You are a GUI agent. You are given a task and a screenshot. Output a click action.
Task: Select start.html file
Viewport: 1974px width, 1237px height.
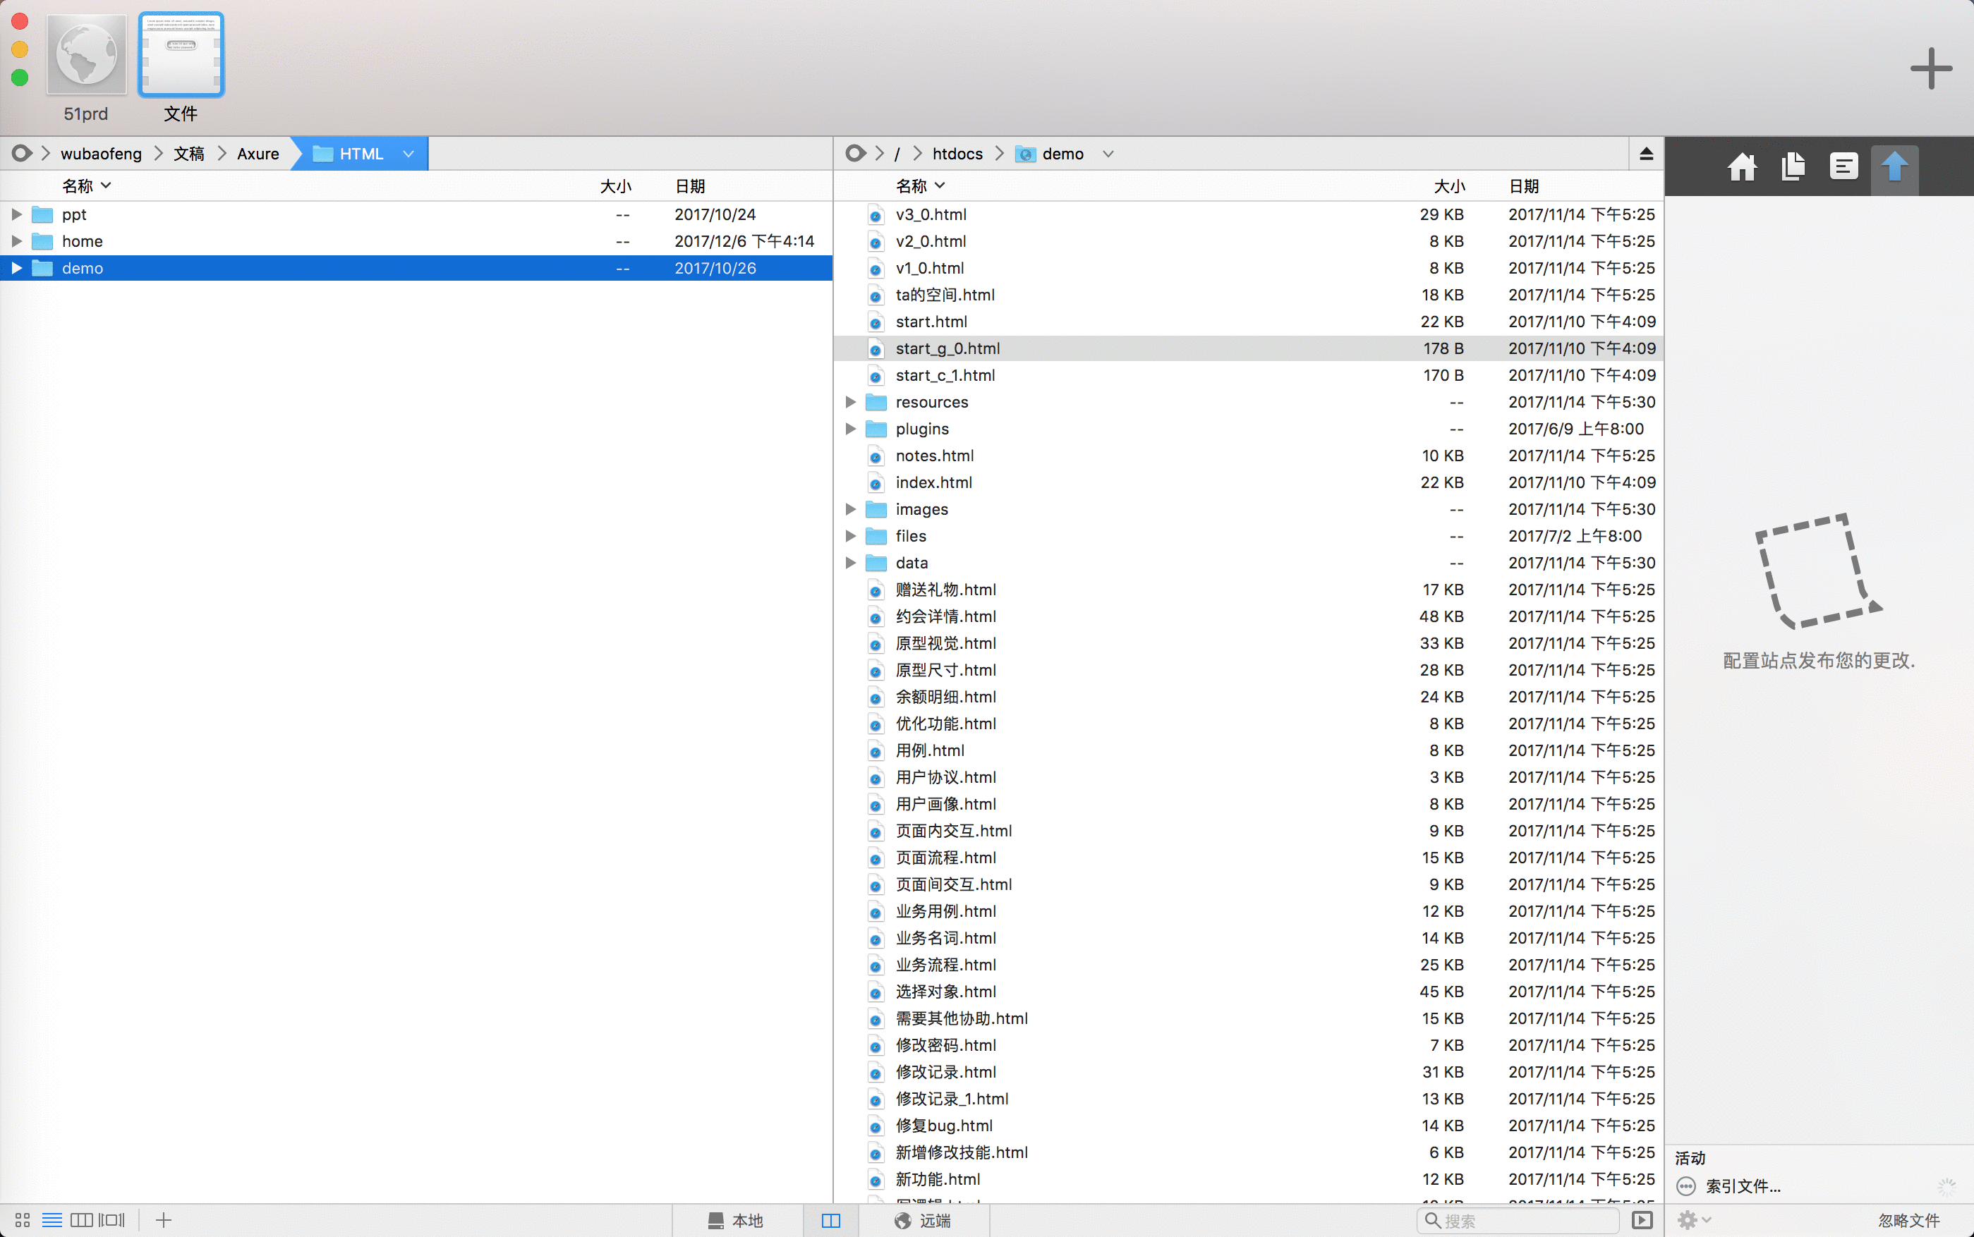coord(1248,322)
